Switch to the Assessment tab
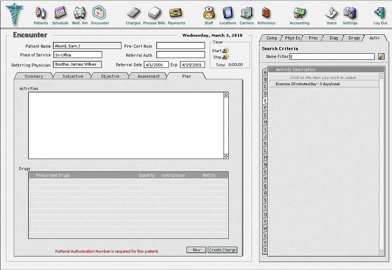Screen dimensions: 392x270 [x=148, y=76]
